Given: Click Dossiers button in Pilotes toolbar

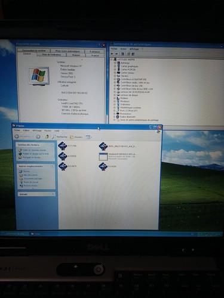Looking at the screenshot, I should coord(76,137).
